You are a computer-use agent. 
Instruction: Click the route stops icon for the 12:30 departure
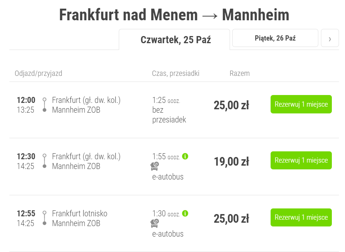(44, 161)
